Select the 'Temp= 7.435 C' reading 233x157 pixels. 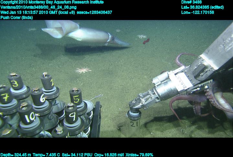coord(46,155)
